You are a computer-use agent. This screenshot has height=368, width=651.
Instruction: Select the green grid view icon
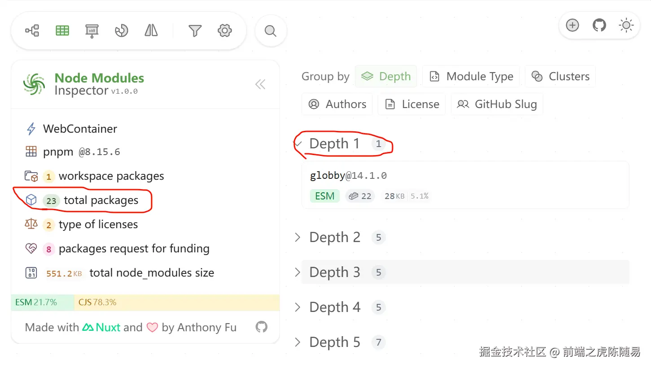[62, 30]
